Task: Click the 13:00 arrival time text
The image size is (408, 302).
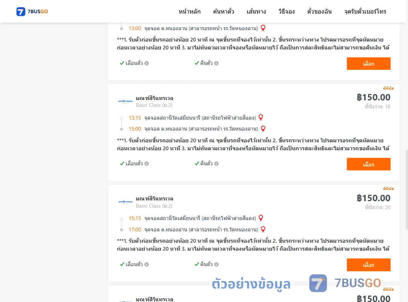Action: point(135,28)
